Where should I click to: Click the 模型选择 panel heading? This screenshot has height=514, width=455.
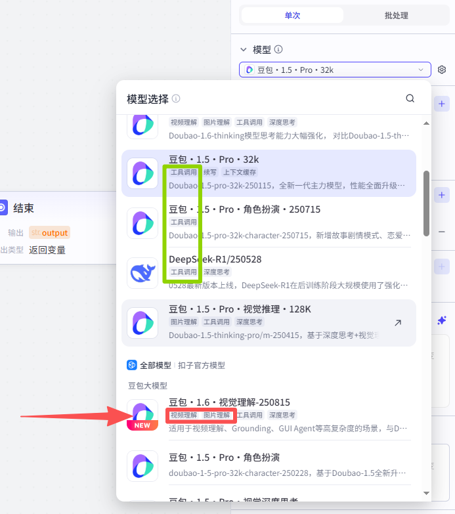click(148, 99)
